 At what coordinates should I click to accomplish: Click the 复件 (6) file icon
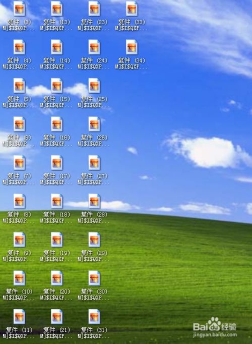(x=19, y=124)
